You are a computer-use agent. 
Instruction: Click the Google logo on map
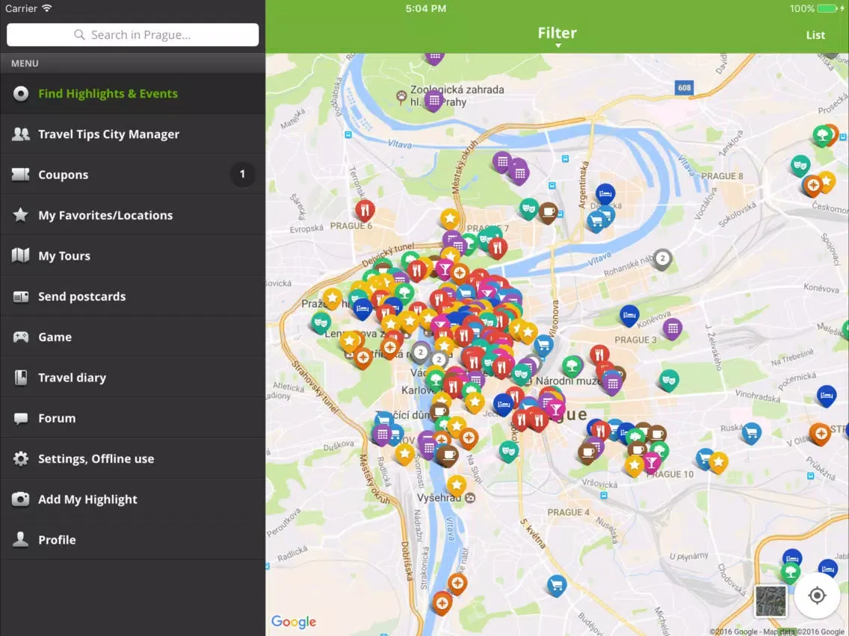coord(294,622)
